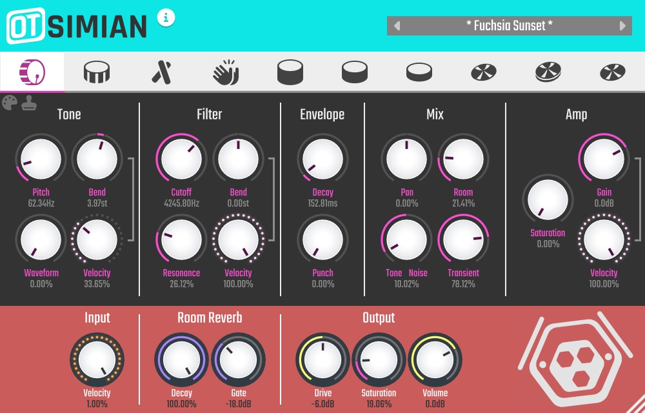Open the crossed sticks instrument tab
Screen dimensions: 645x413
[x=161, y=72]
